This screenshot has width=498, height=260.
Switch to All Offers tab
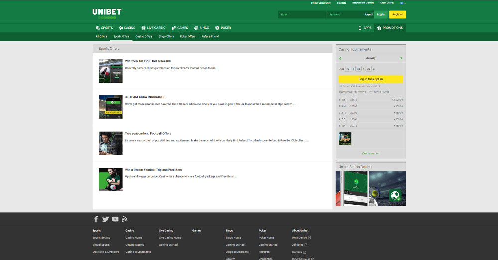pyautogui.click(x=101, y=36)
